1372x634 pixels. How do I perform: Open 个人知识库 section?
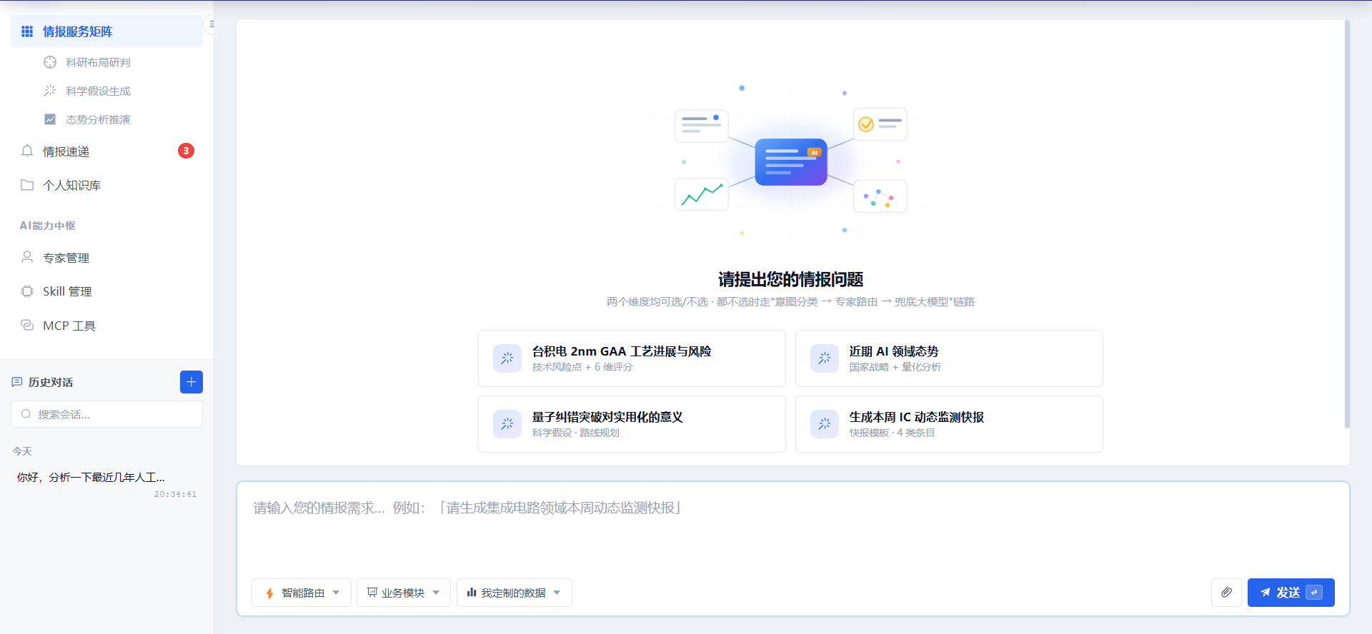pos(106,185)
